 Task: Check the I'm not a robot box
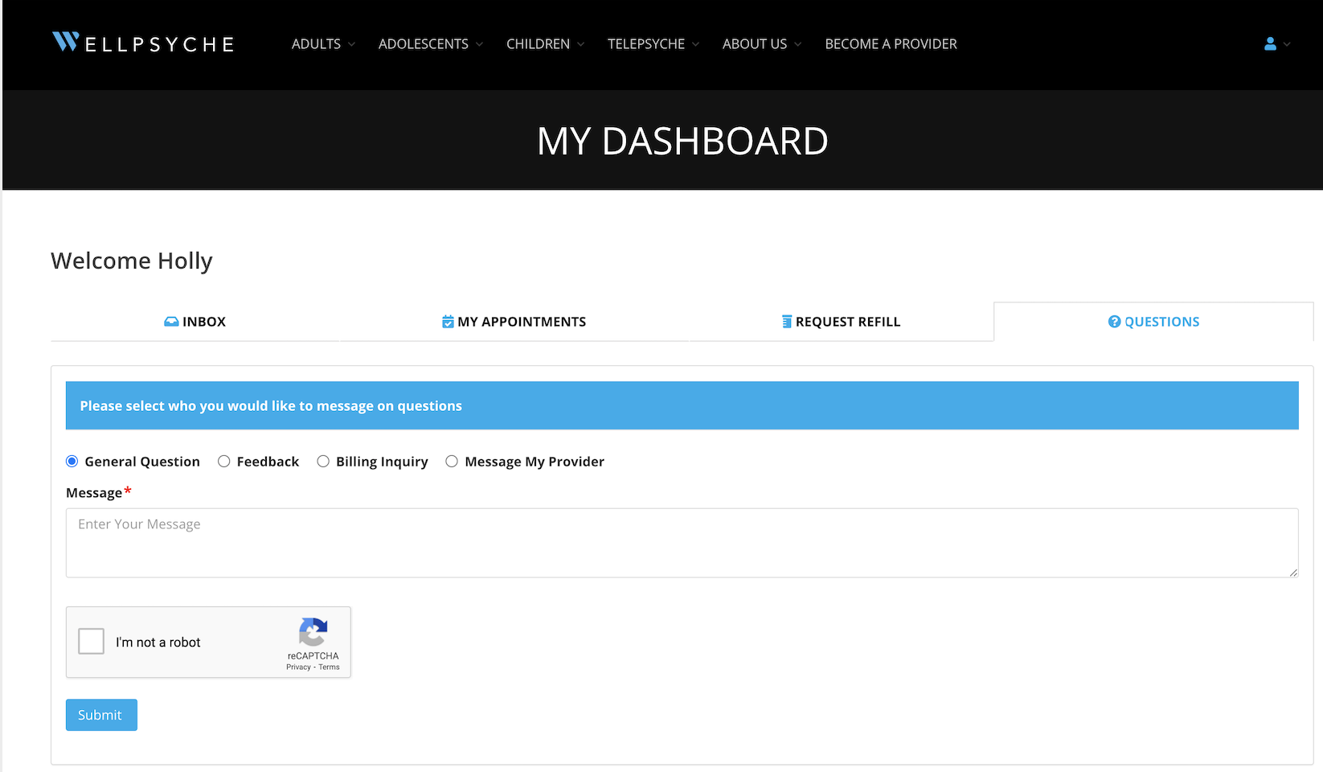tap(92, 642)
